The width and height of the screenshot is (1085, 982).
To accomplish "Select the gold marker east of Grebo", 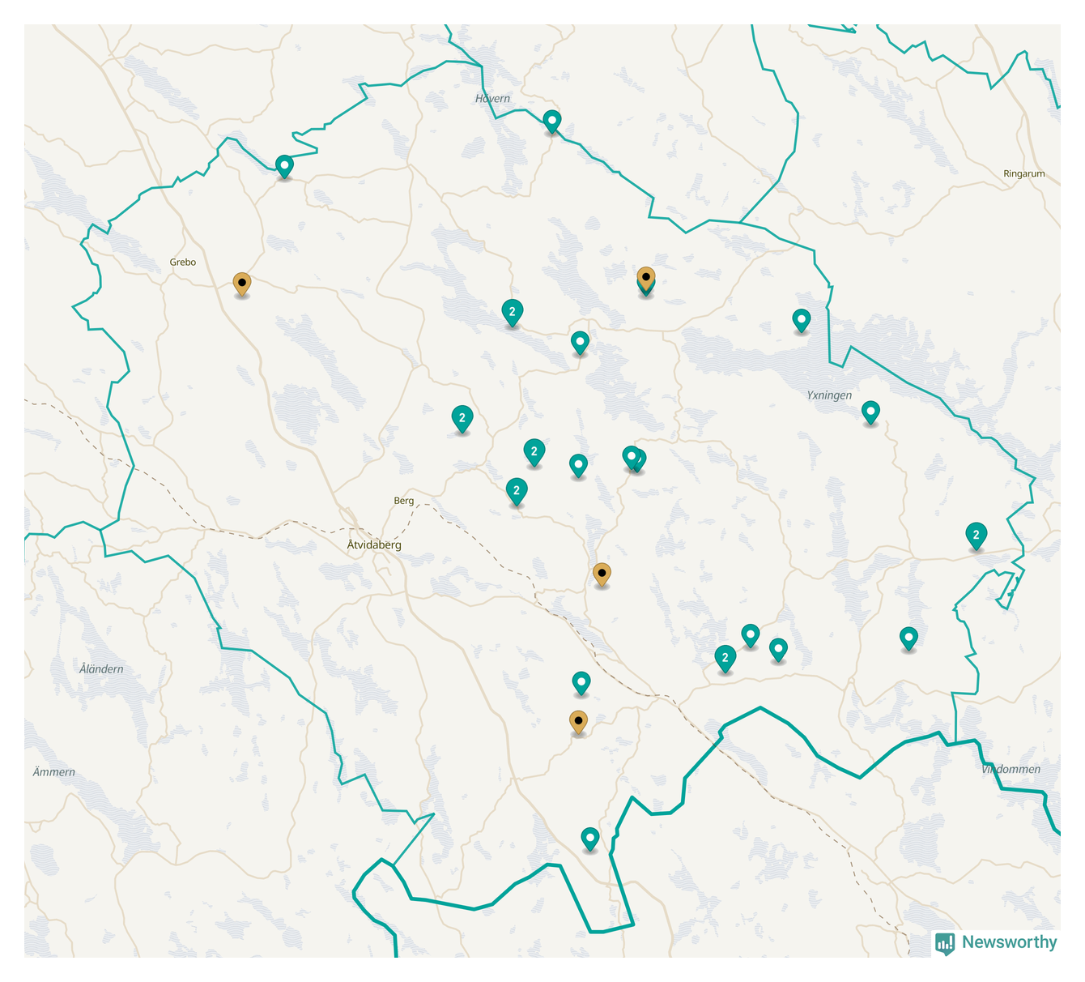I will coord(241,284).
